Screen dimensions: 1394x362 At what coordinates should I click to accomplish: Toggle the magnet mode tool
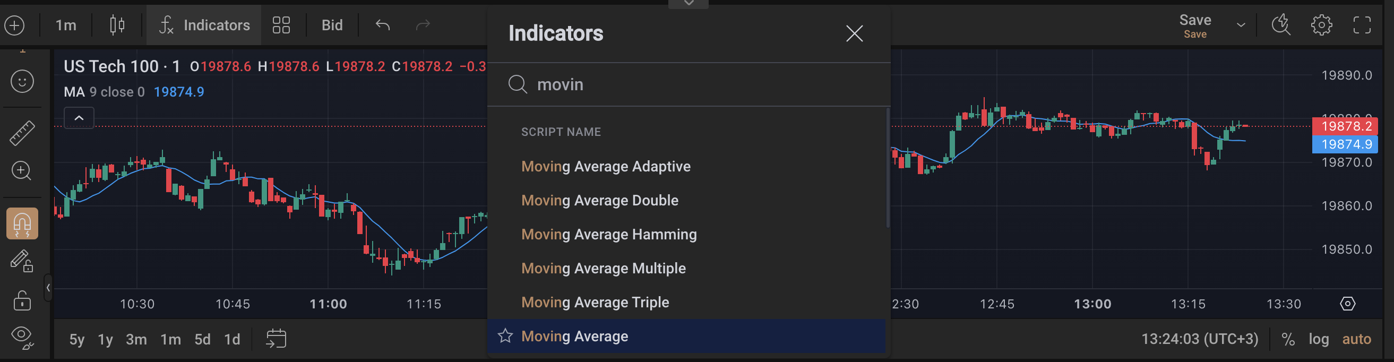click(x=22, y=223)
